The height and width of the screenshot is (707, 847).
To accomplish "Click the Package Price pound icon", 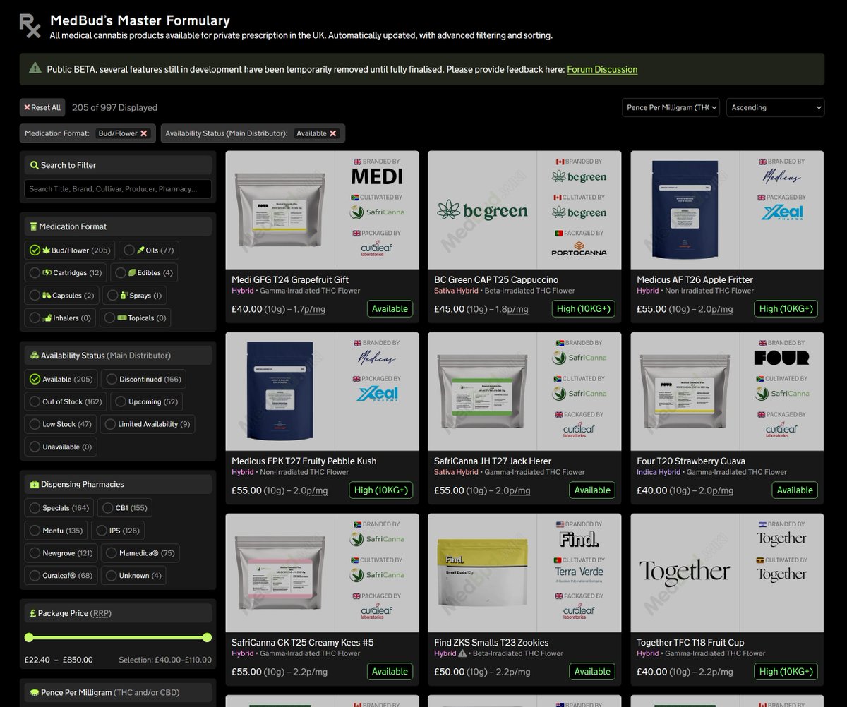I will point(33,613).
